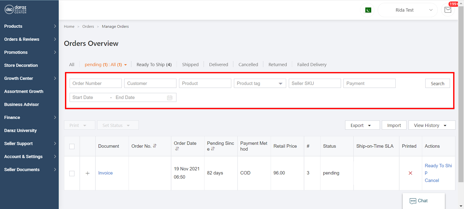Switch to the All orders tab
This screenshot has width=464, height=209.
click(x=72, y=65)
